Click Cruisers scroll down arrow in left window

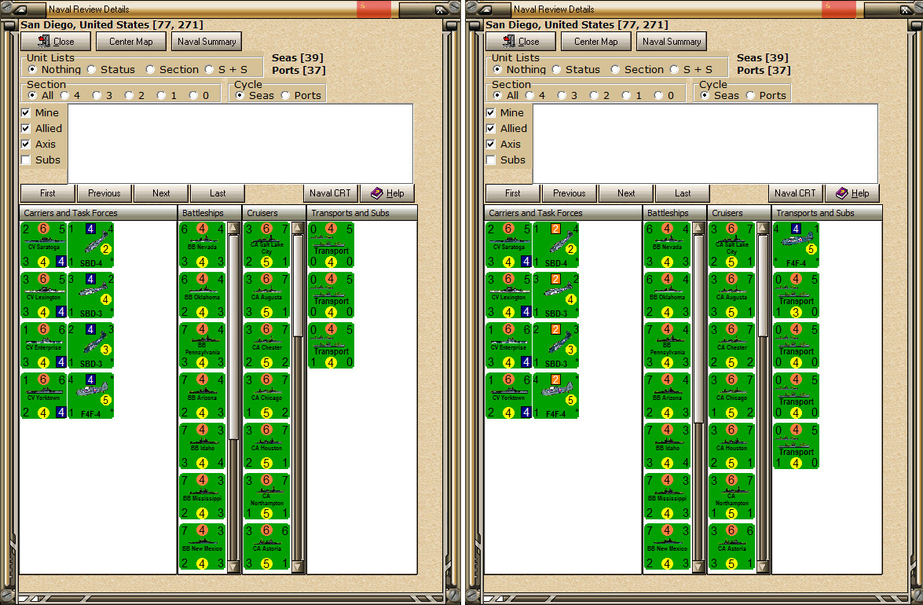[298, 566]
